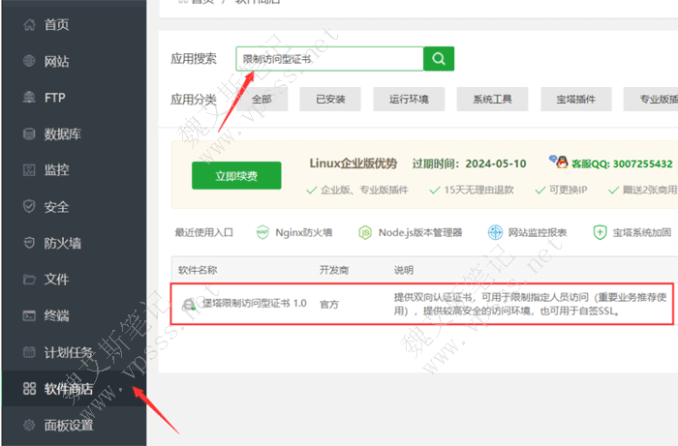678x446 pixels.
Task: Click the FTP icon in the sidebar
Action: pos(29,98)
